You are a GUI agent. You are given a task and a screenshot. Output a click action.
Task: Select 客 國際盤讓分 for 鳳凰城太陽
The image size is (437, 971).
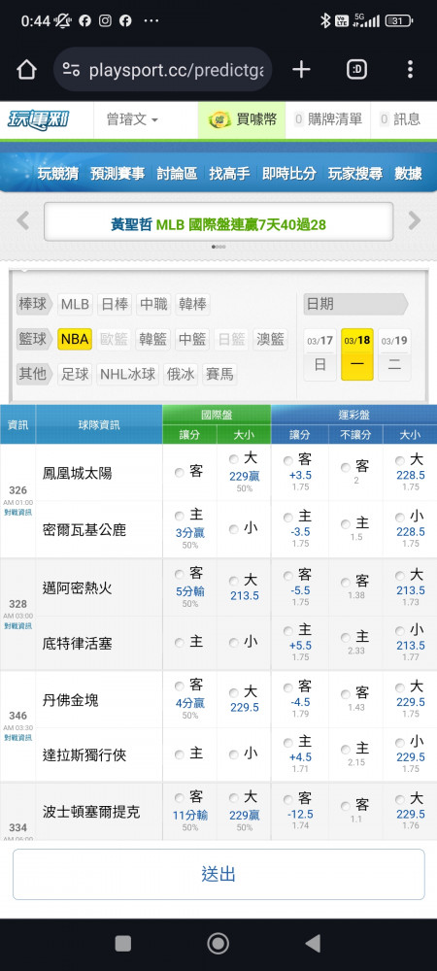[179, 473]
